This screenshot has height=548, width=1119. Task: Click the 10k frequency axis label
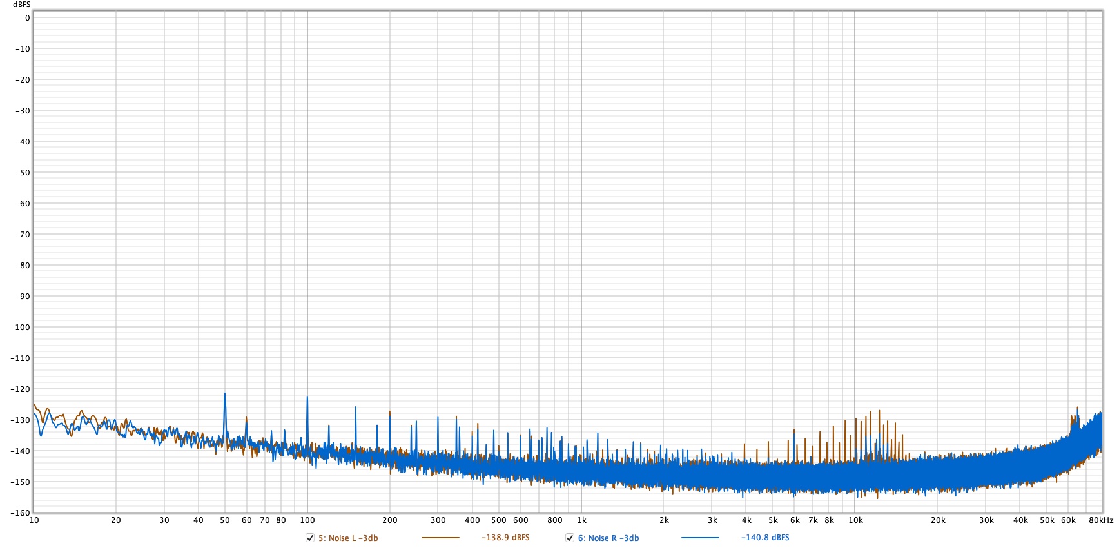[855, 520]
